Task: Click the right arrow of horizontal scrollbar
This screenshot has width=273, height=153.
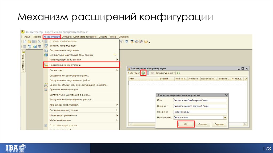Action: [245, 124]
